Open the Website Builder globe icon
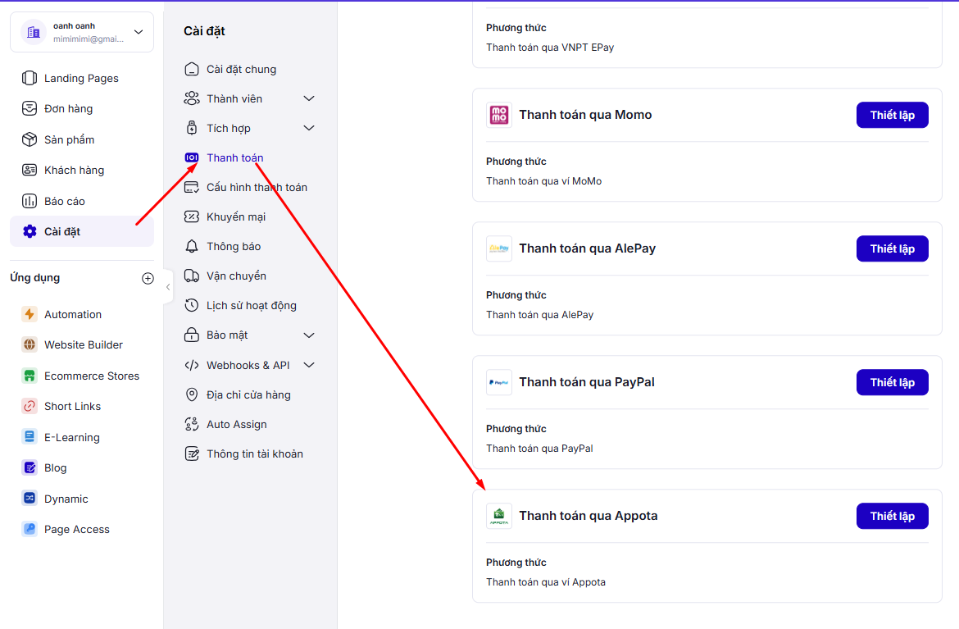959x629 pixels. click(x=30, y=344)
